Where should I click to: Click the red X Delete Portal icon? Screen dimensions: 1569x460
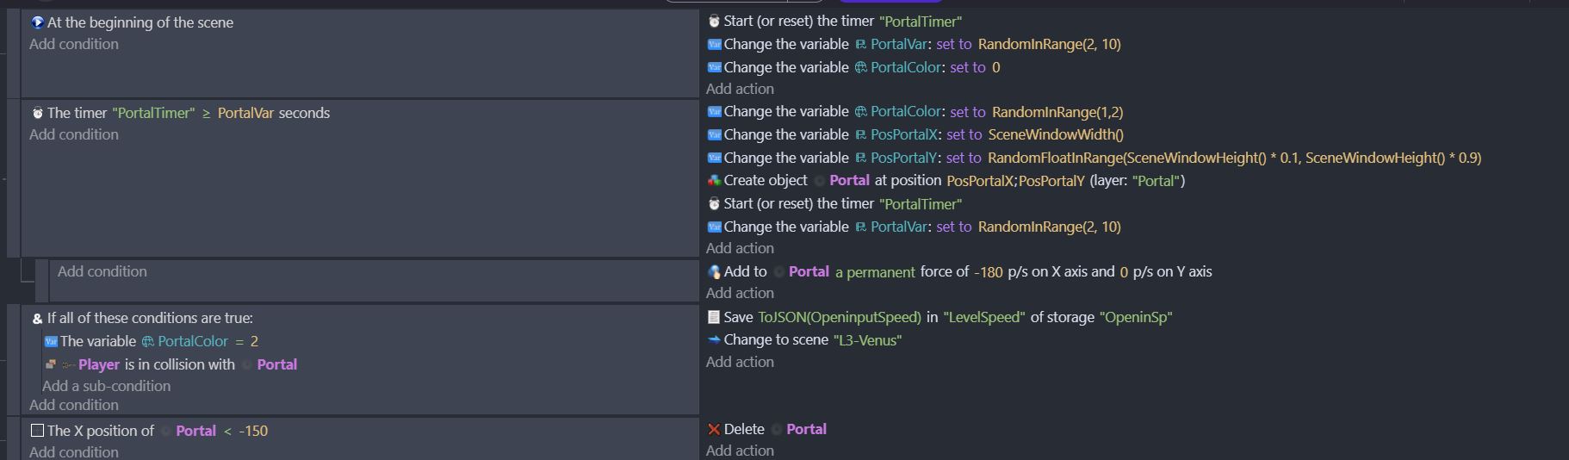[x=714, y=430]
